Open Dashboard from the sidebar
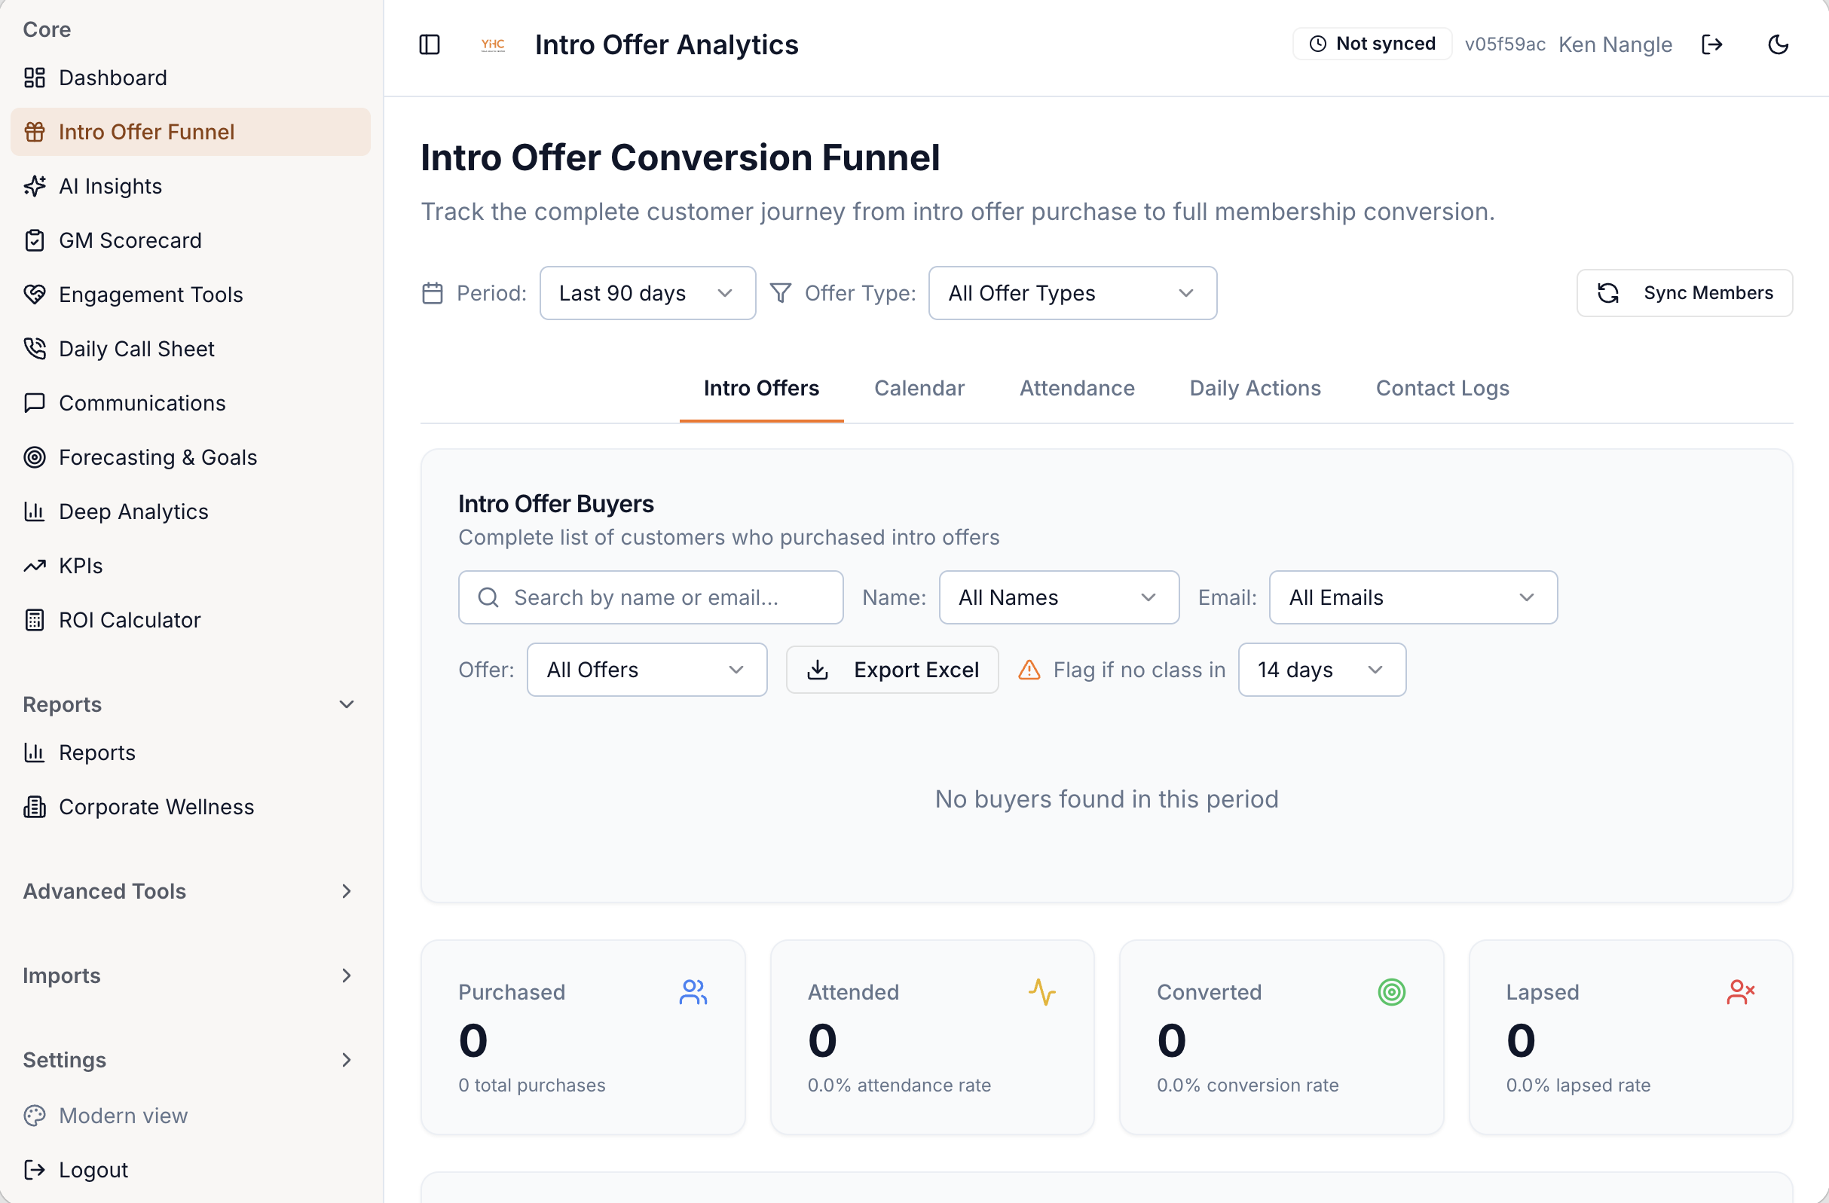Viewport: 1829px width, 1203px height. (190, 78)
